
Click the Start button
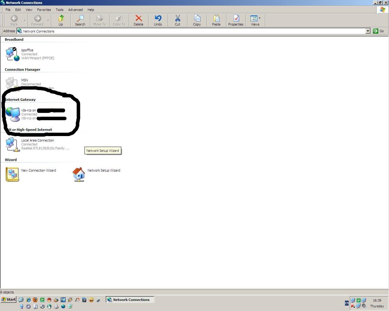click(x=9, y=299)
